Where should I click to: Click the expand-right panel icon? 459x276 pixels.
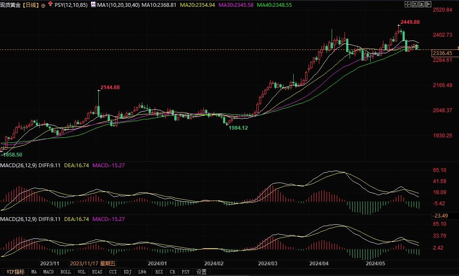click(x=428, y=4)
